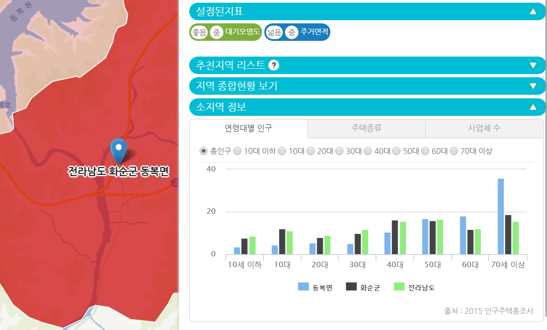This screenshot has height=330, width=547.
Task: Toggle 전라남도 series via its green legend swatch
Action: [399, 286]
